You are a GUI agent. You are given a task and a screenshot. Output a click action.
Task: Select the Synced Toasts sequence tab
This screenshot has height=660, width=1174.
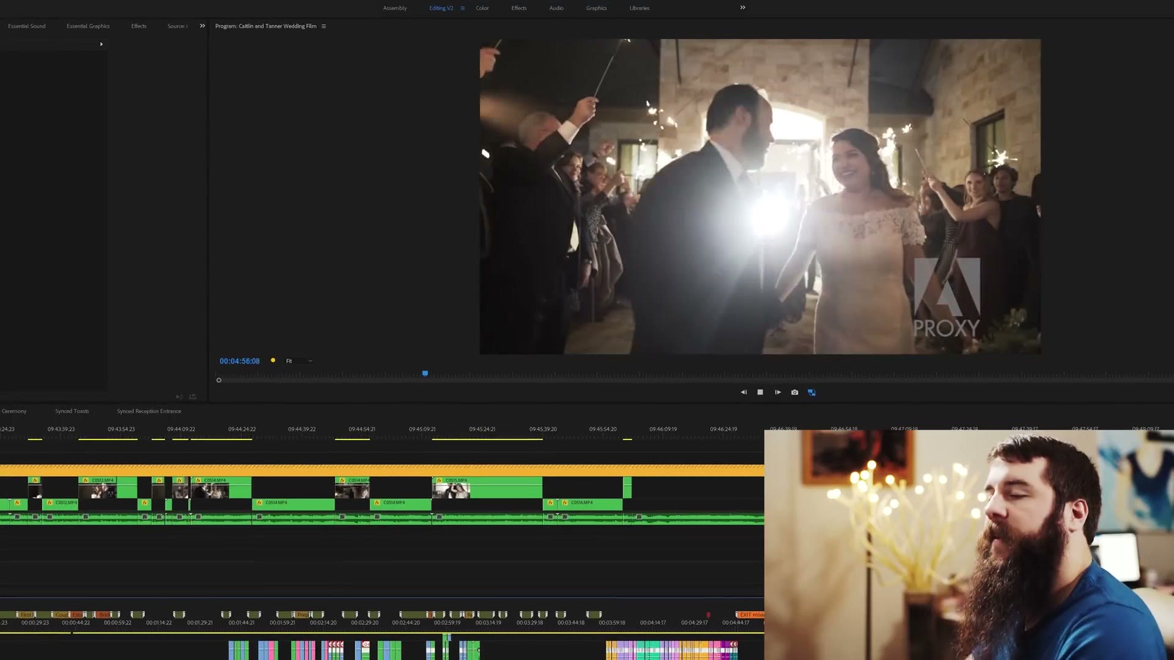coord(72,411)
